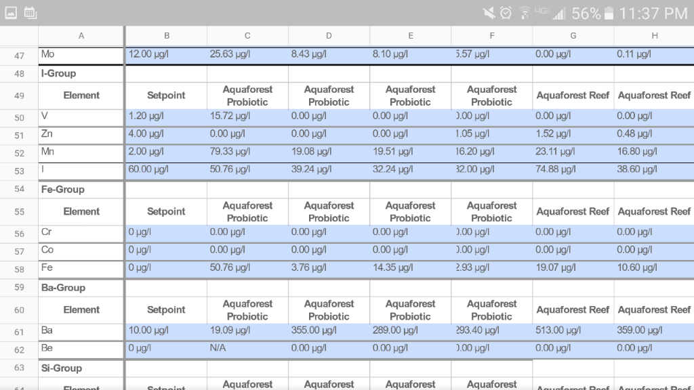The image size is (694, 390).
Task: Select column E header
Action: coord(410,36)
